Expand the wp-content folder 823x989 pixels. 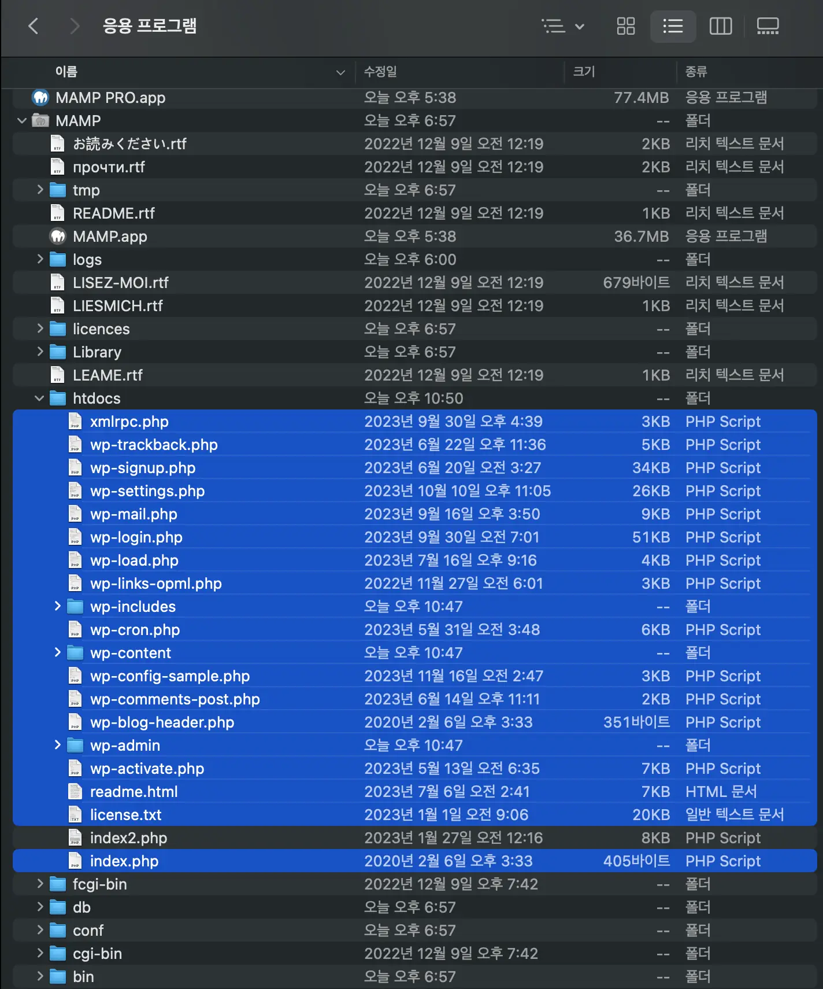[57, 652]
